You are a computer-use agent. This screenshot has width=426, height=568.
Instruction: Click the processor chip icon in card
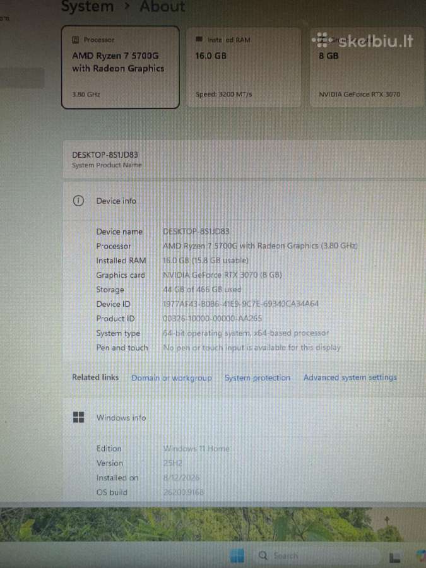76,40
